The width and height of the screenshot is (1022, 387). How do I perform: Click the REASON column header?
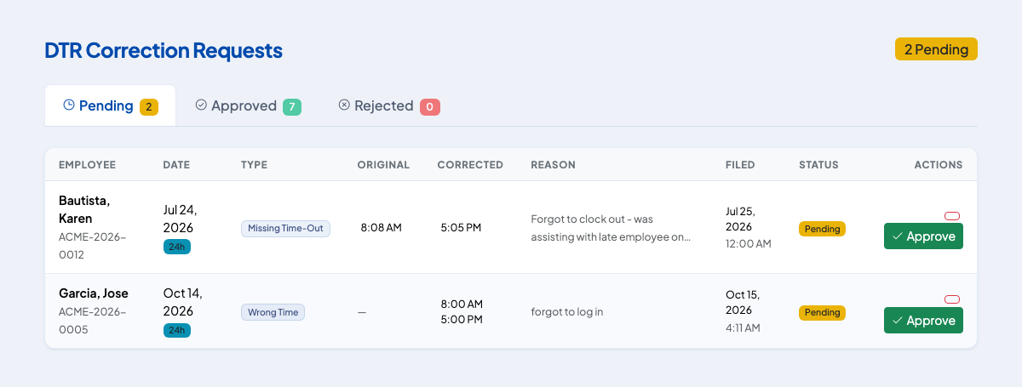click(x=553, y=165)
